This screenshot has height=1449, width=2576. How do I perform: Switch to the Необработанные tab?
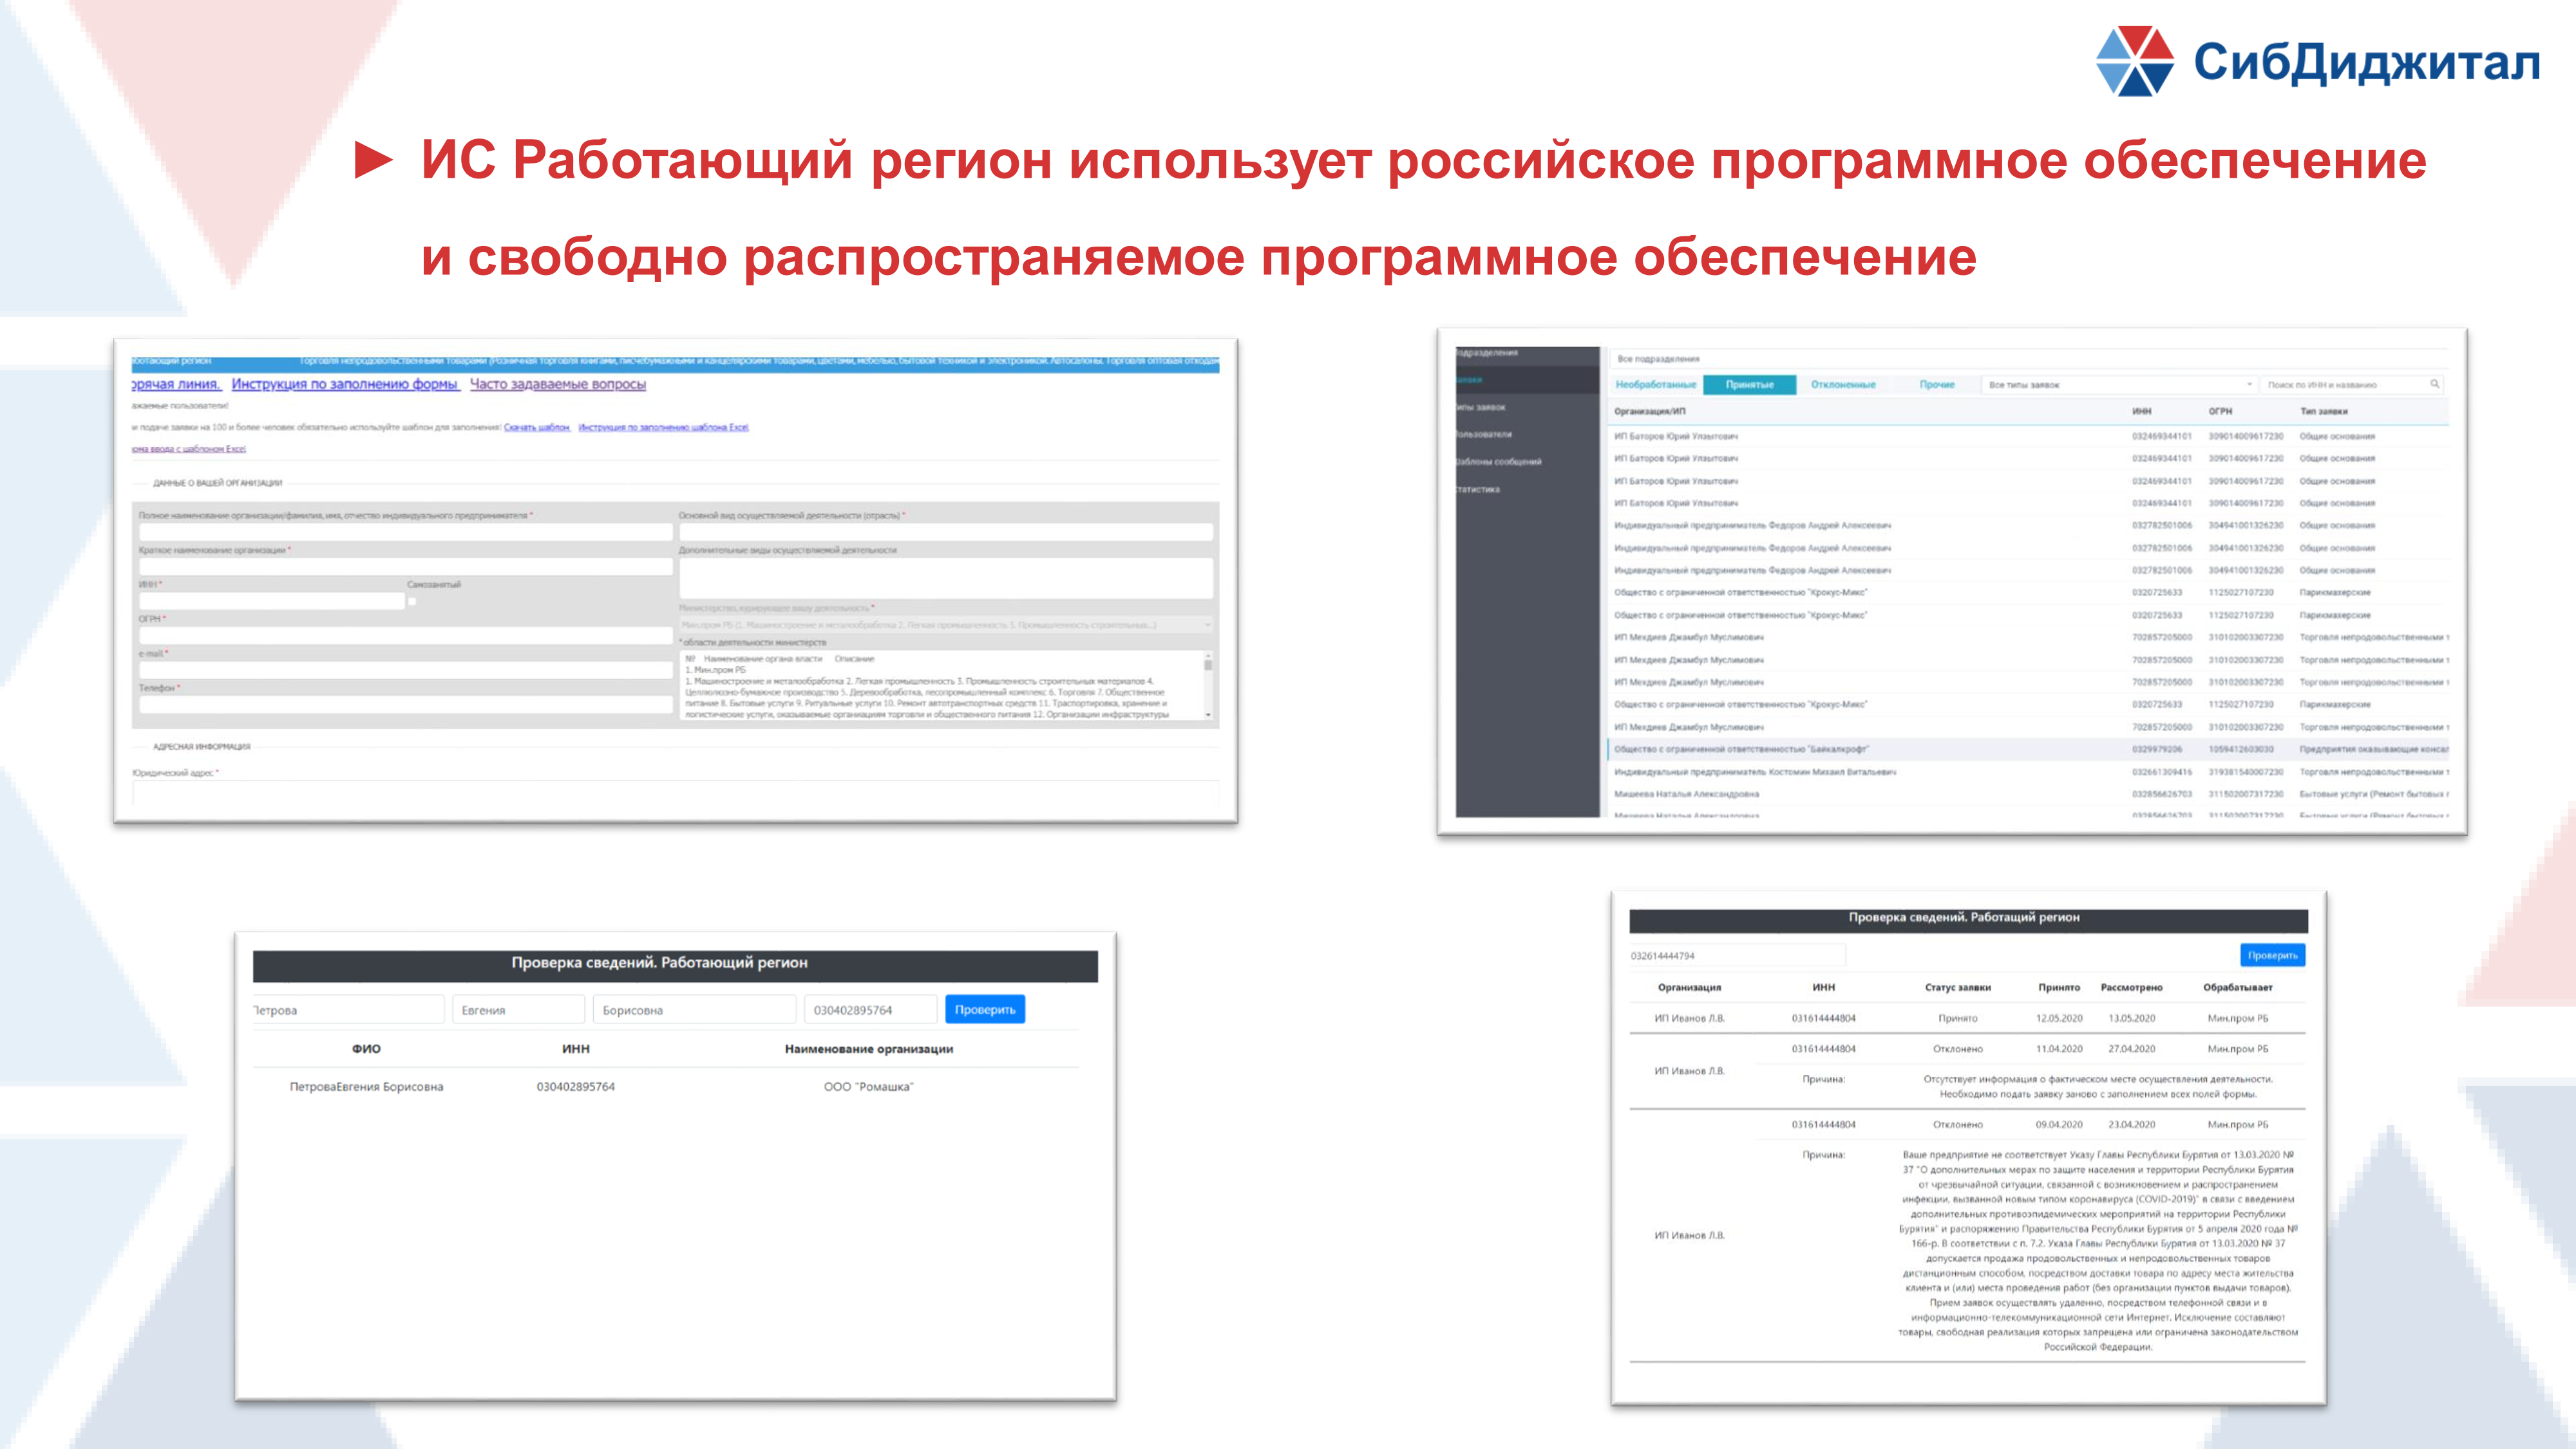coord(1655,385)
